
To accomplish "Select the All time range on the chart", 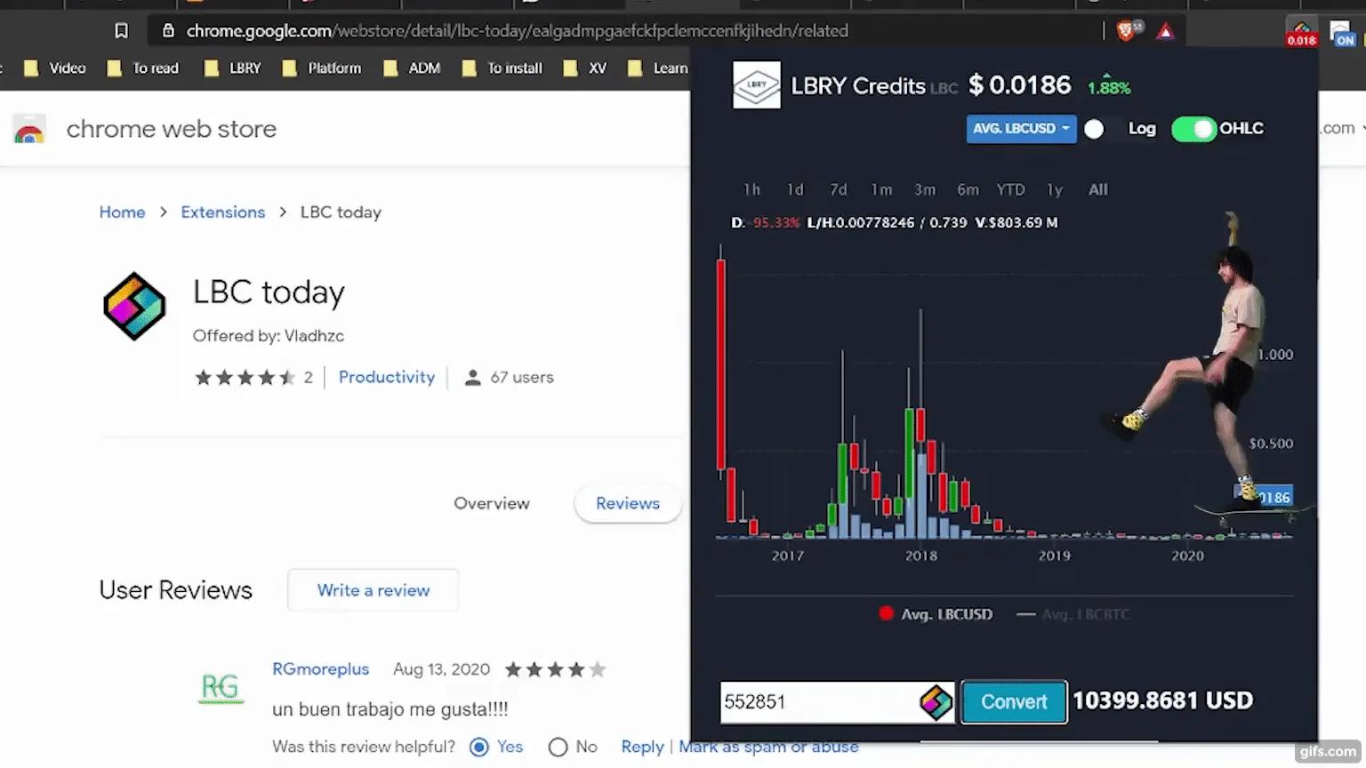I will [1097, 189].
